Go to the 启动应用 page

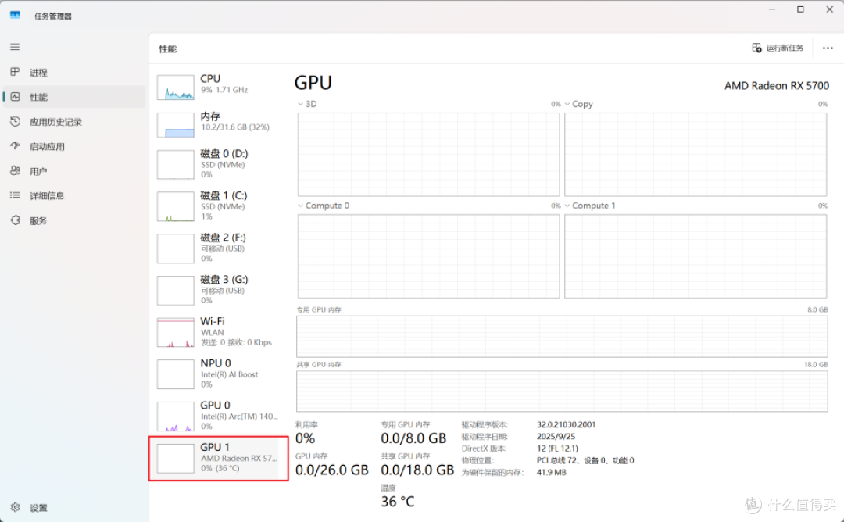47,146
